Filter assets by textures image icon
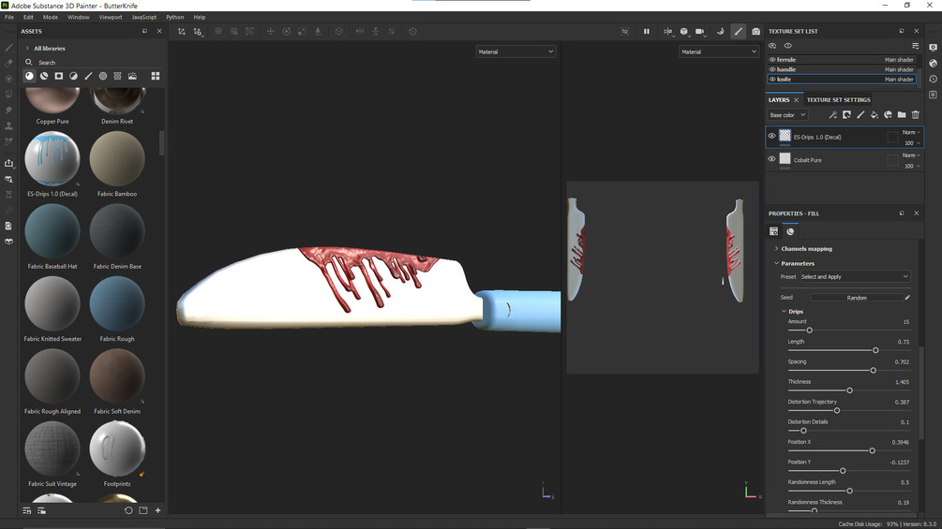Image resolution: width=942 pixels, height=529 pixels. tap(132, 76)
